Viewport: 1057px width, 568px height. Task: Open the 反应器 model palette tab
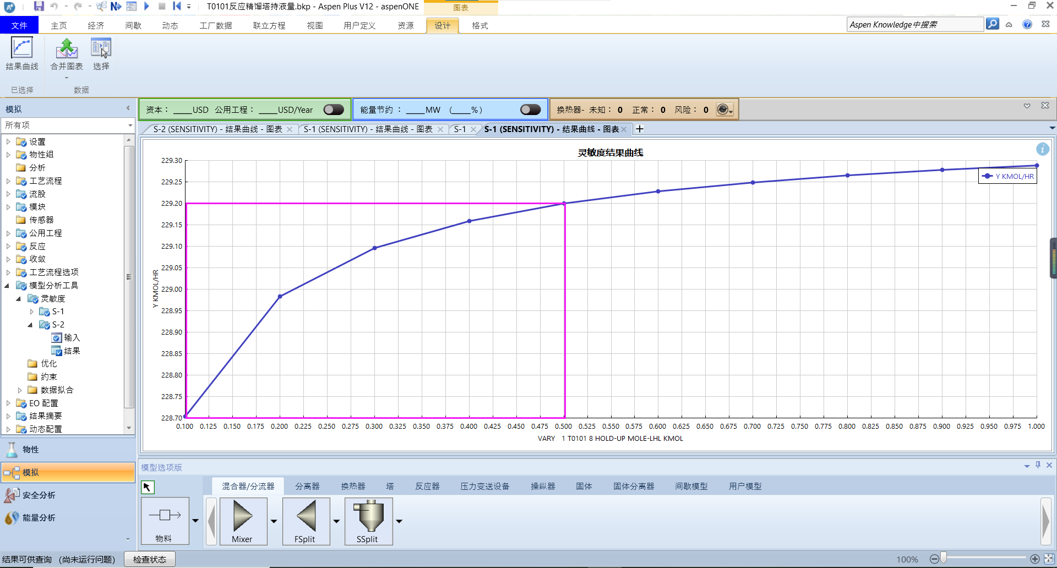(427, 487)
